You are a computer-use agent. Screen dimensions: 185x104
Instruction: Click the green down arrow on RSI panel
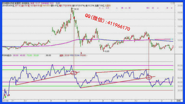(6, 97)
